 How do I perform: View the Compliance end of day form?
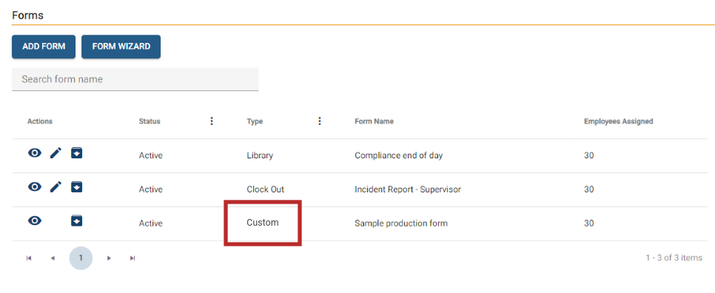pyautogui.click(x=35, y=153)
